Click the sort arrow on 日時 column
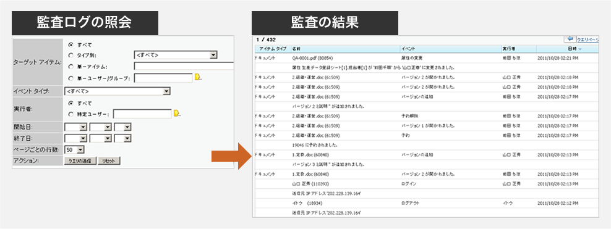 pos(580,49)
